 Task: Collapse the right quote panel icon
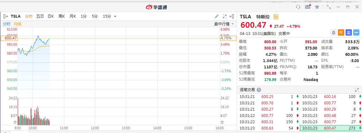tap(233, 16)
